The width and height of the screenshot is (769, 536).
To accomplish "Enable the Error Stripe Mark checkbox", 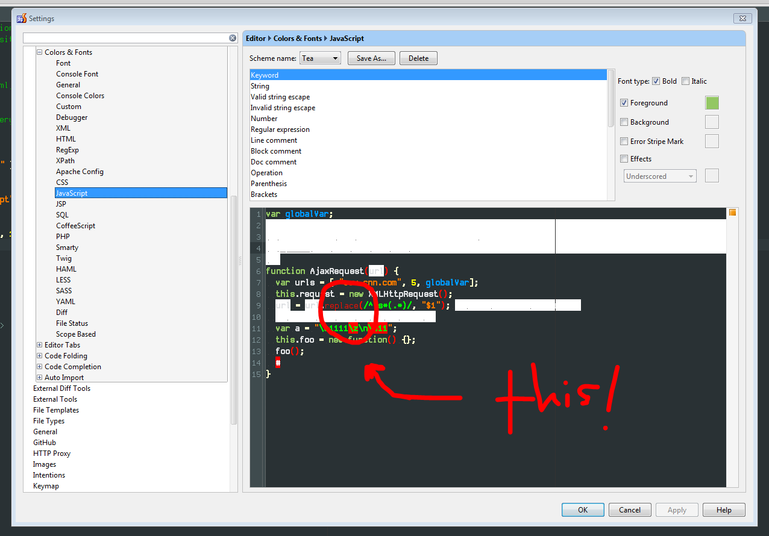I will click(x=624, y=142).
